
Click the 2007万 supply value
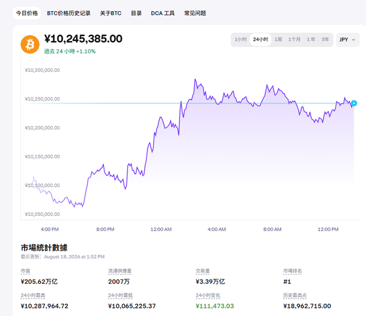pyautogui.click(x=119, y=282)
